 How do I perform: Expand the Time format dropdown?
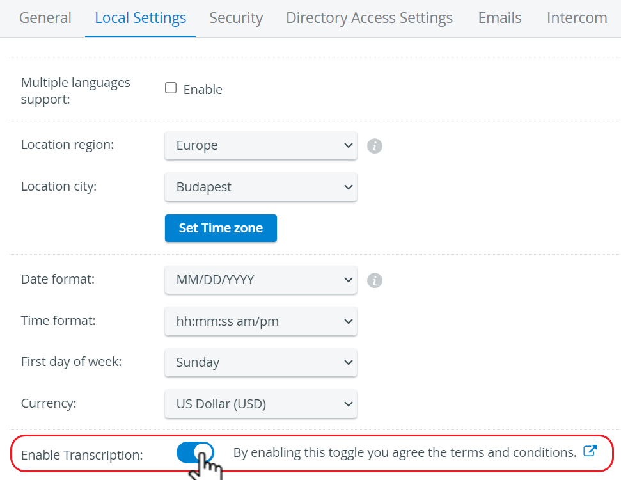pyautogui.click(x=260, y=321)
